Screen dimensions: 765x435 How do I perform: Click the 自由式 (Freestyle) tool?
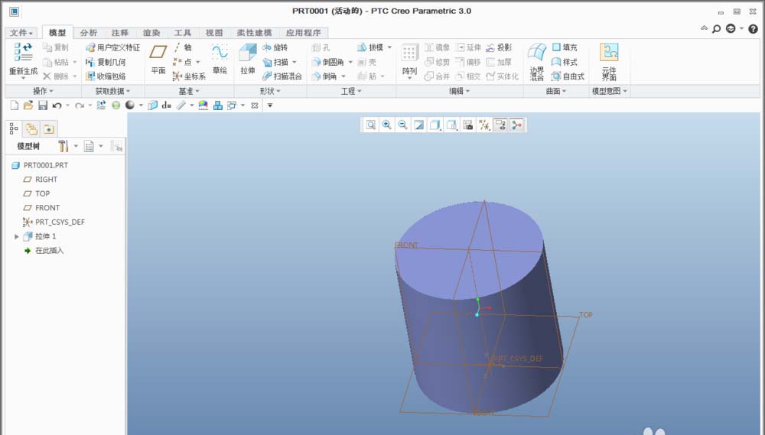point(568,76)
